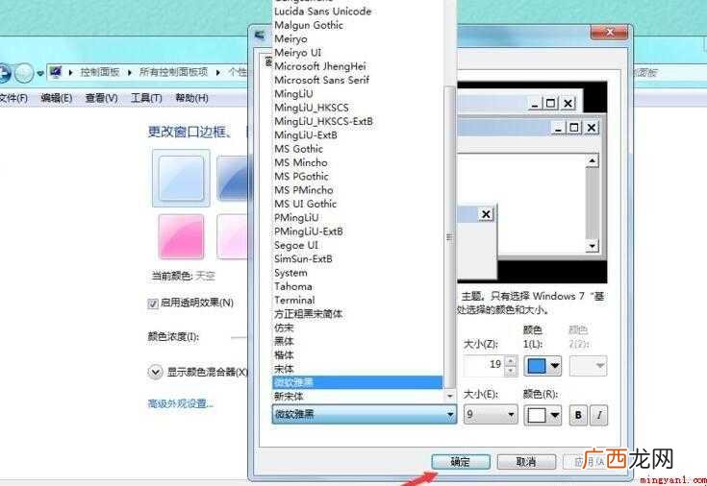Open the advanced appearance settings link
The width and height of the screenshot is (707, 486).
pos(181,403)
